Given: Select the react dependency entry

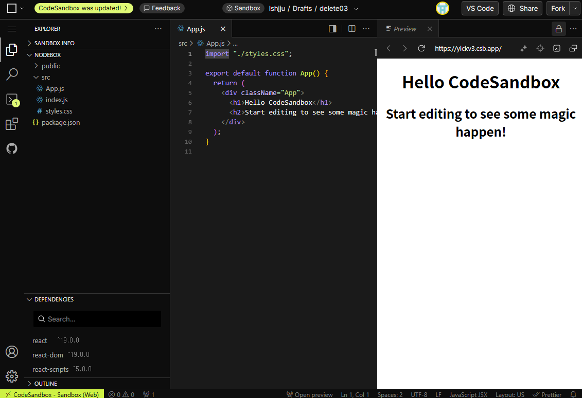Looking at the screenshot, I should tap(56, 340).
